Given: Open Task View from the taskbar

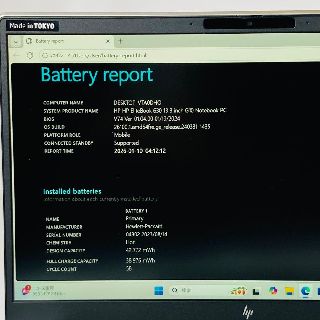Looking at the screenshot, I should coord(256,291).
